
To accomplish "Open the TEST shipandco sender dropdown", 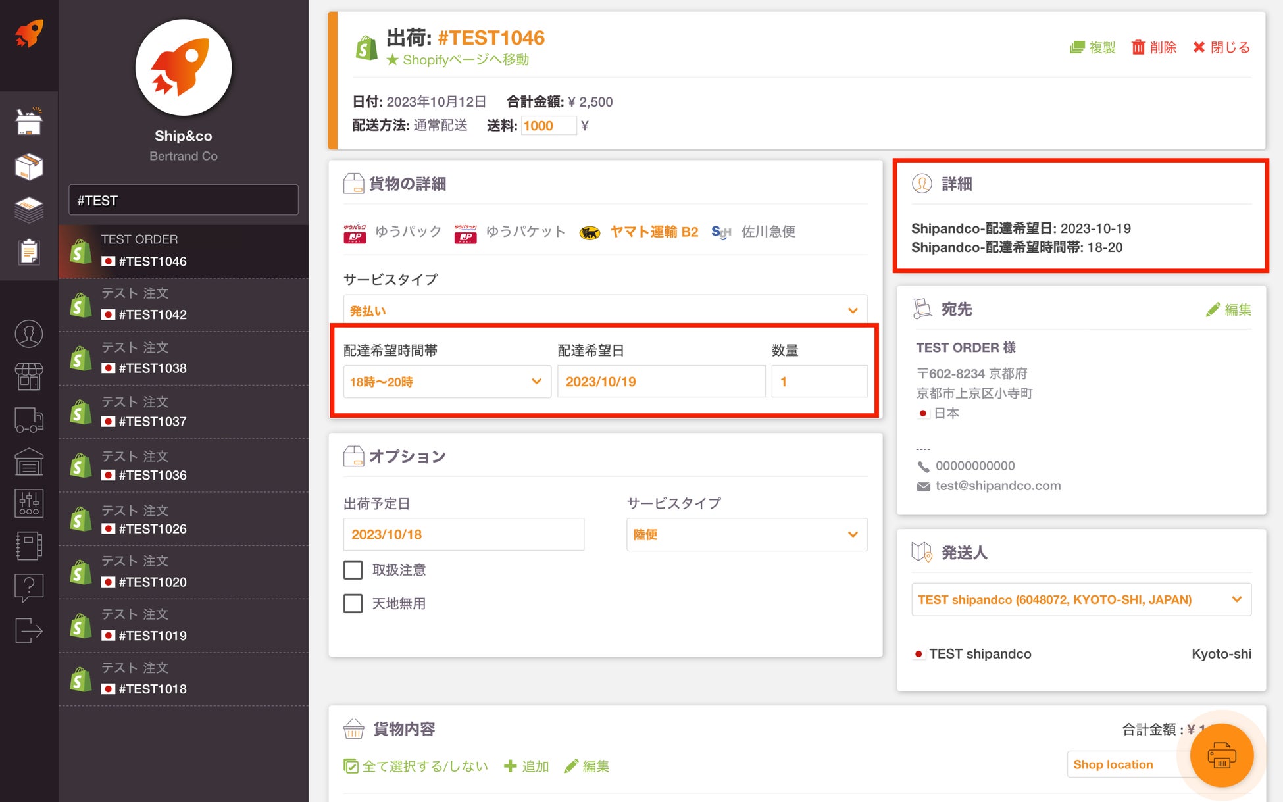I will 1080,599.
